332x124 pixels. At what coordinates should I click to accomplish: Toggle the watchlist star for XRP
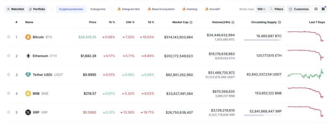click(8, 112)
